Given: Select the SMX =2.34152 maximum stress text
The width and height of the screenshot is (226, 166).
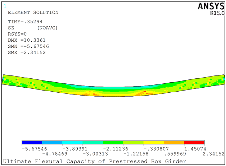Looking at the screenshot, I should coord(27,53).
